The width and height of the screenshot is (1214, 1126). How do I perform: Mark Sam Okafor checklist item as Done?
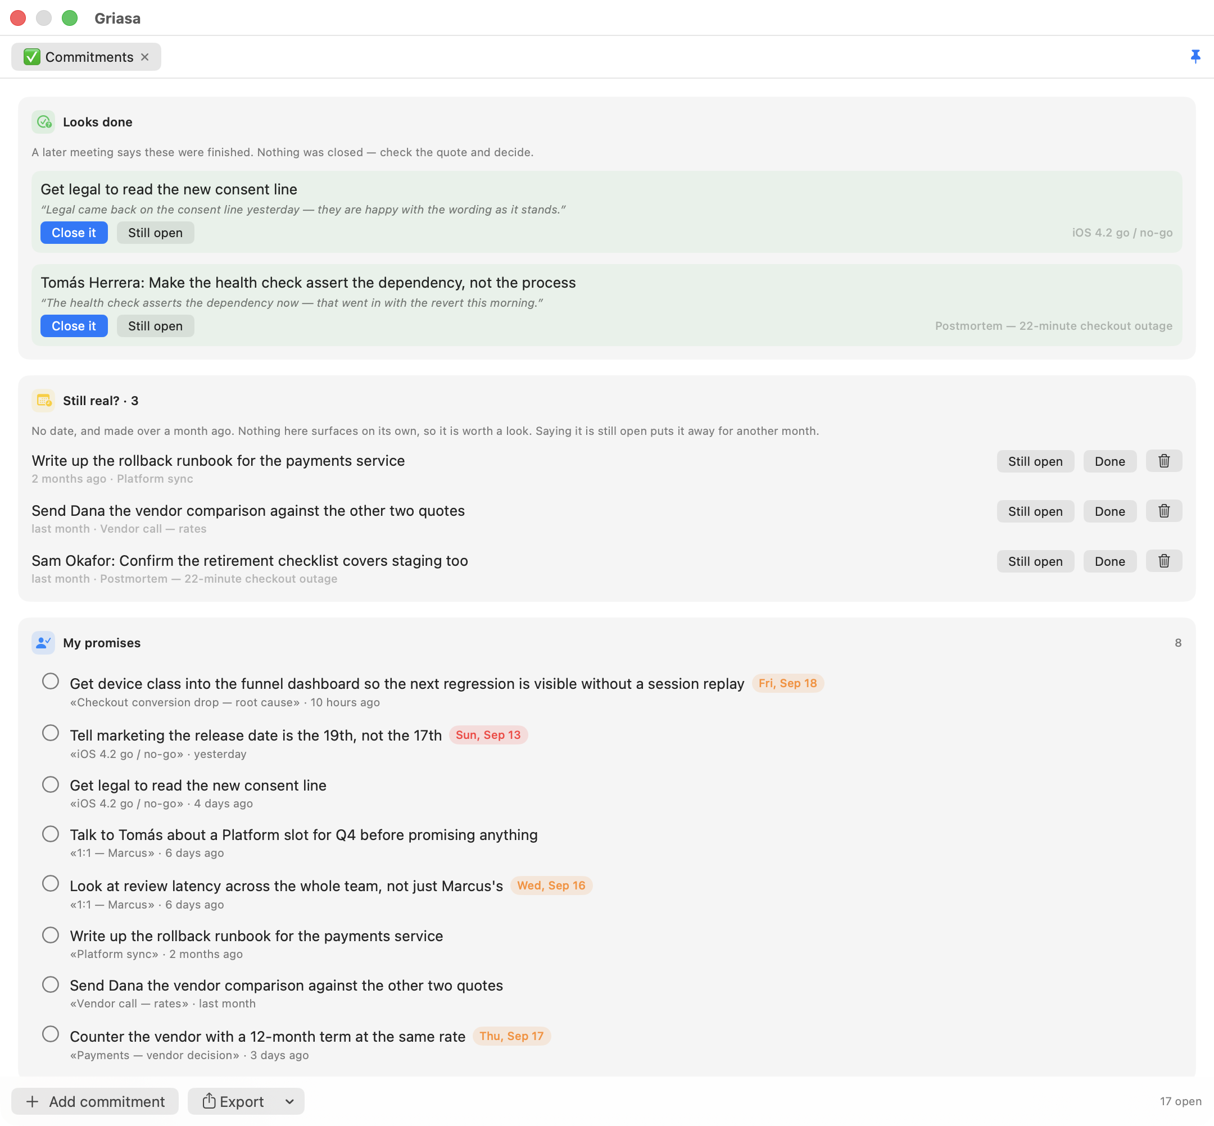[x=1109, y=561]
